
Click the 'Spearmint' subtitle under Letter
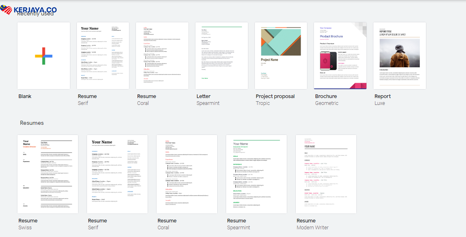tap(208, 103)
